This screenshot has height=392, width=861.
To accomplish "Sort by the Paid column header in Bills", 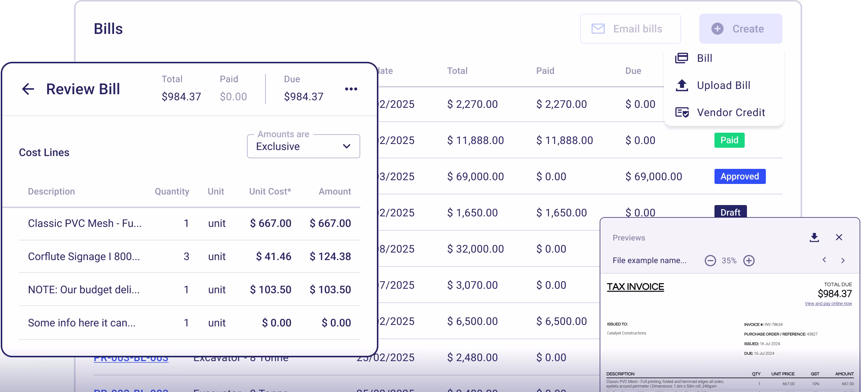I will click(545, 71).
